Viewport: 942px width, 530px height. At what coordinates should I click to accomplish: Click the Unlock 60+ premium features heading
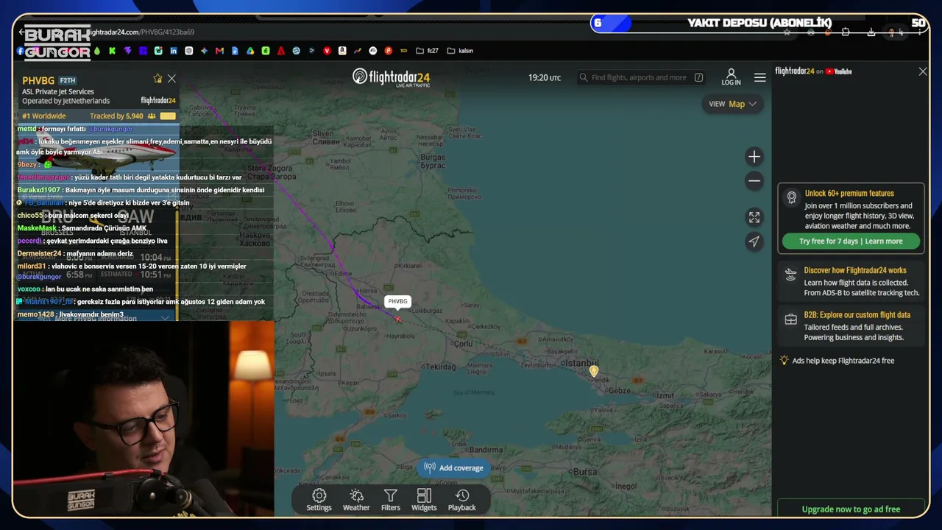(849, 194)
